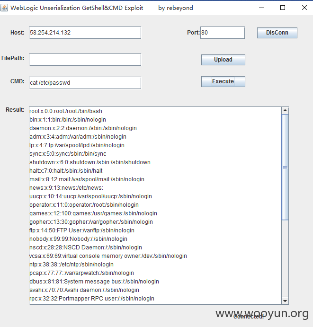This screenshot has height=327, width=313.
Task: Click the adm:x:3:4 result line
Action: click(78, 137)
